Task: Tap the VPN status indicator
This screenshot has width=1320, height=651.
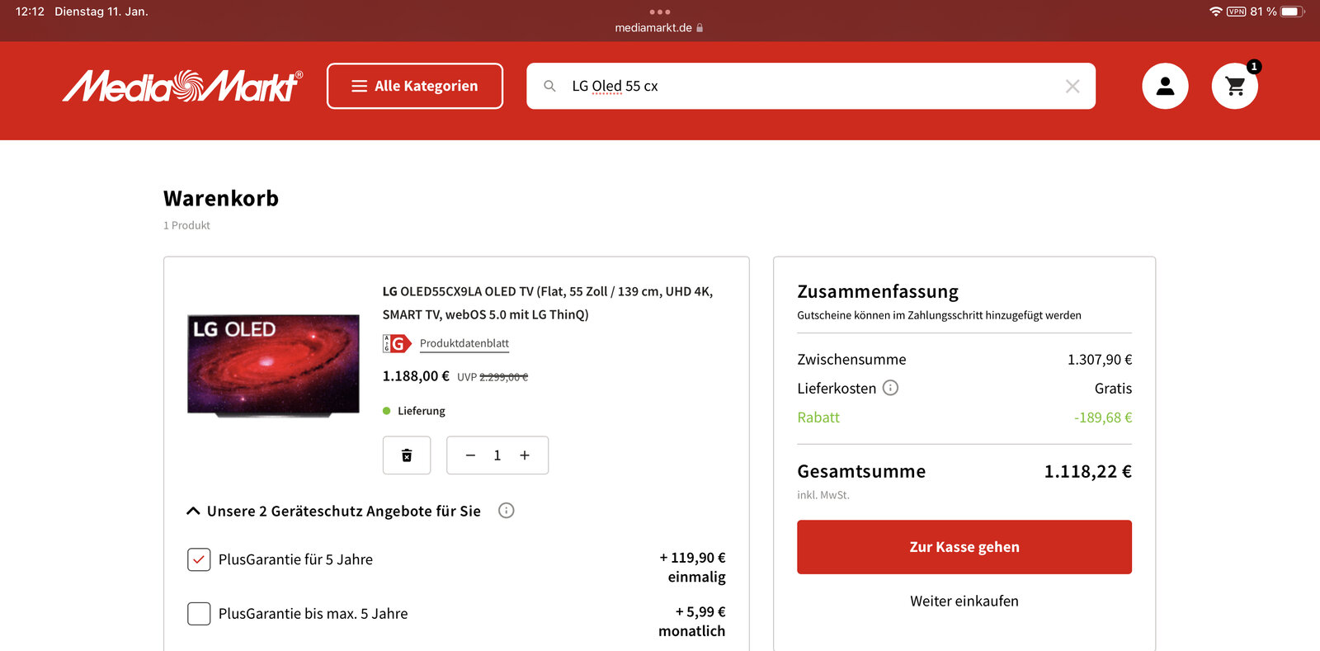Action: [1236, 12]
